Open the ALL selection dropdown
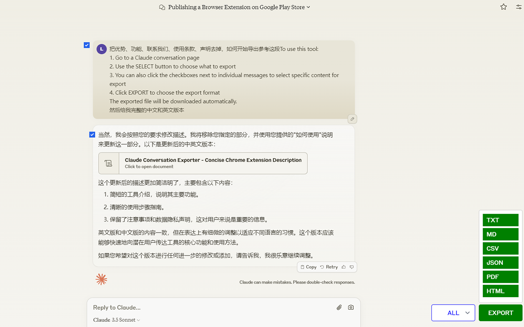This screenshot has height=327, width=524. click(453, 313)
